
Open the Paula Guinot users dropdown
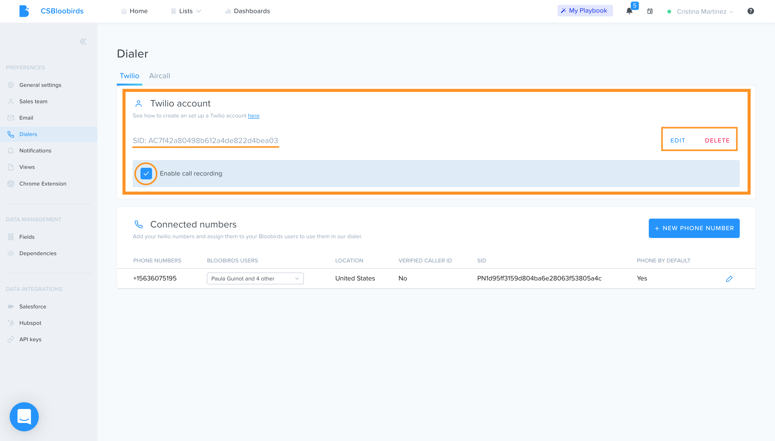point(255,278)
